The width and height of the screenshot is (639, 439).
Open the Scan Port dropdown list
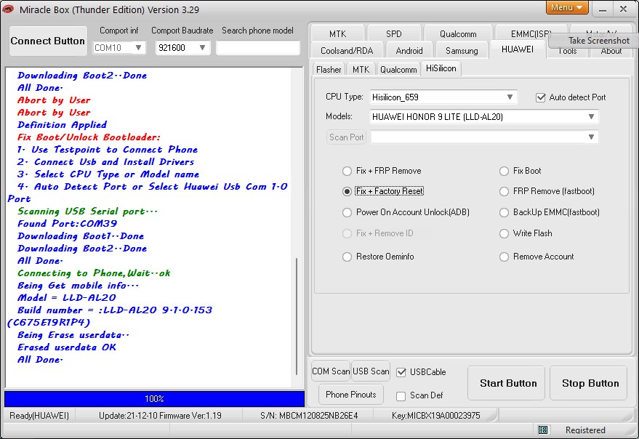(591, 137)
